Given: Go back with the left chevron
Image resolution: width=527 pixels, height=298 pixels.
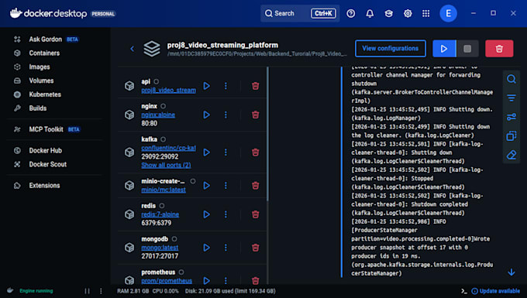Looking at the screenshot, I should (132, 49).
